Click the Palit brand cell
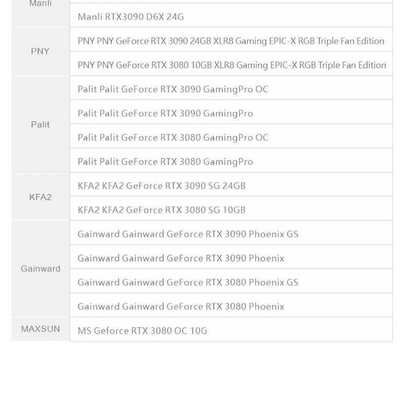 pos(40,124)
